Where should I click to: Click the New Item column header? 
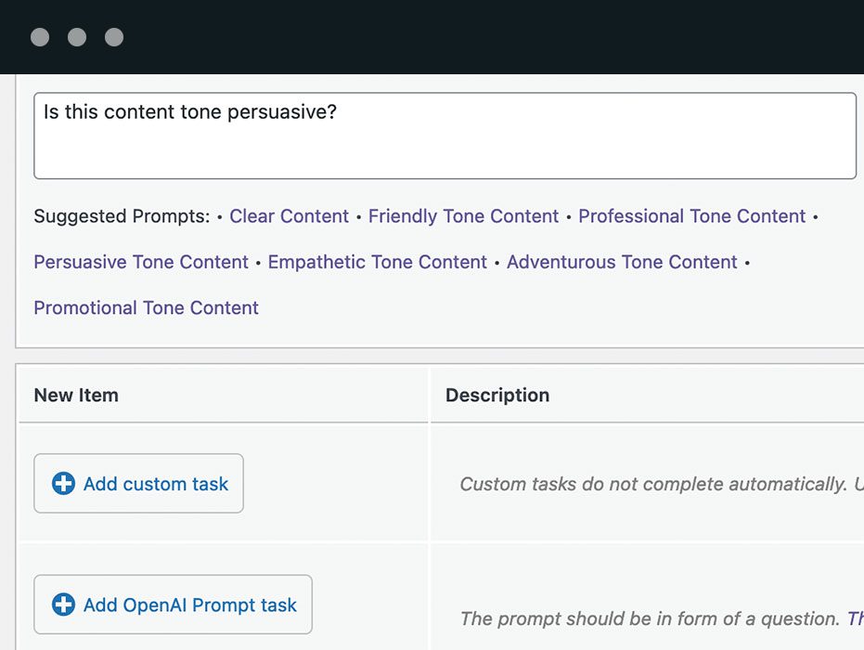tap(75, 395)
